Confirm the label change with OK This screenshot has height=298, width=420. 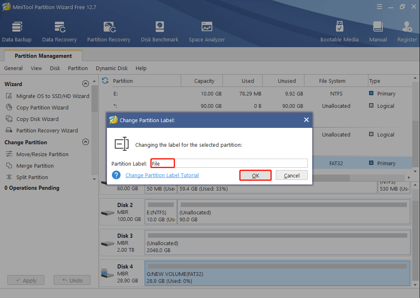tap(256, 175)
